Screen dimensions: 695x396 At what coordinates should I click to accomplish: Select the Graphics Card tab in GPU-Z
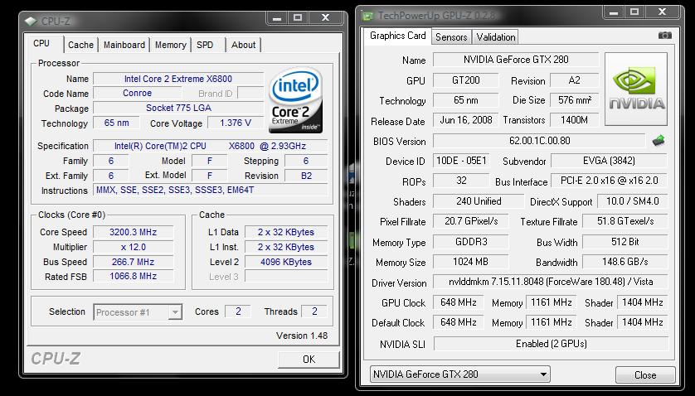point(397,36)
